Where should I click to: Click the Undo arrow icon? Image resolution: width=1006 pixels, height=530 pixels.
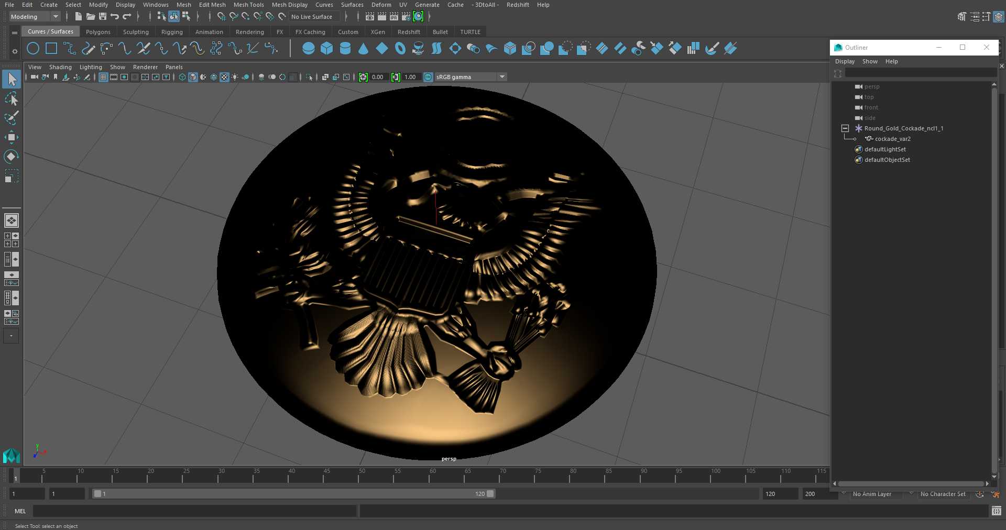tap(115, 17)
